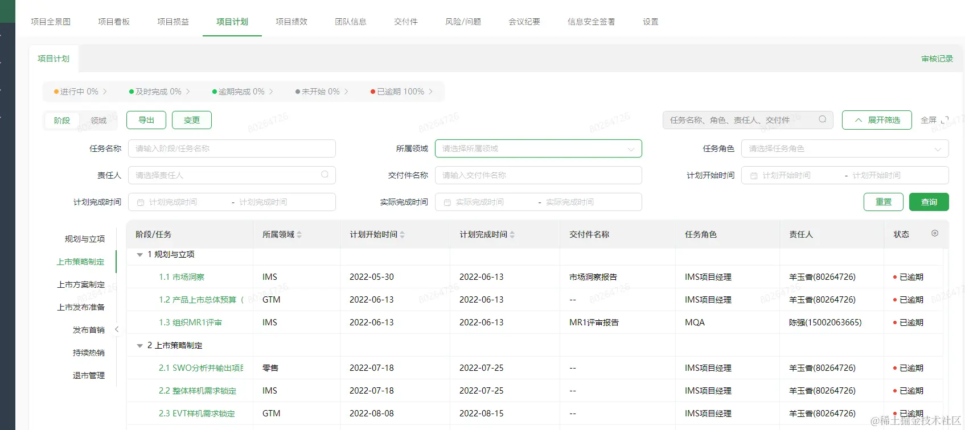This screenshot has height=430, width=965.
Task: Filter by 逾期完成 0% status chip
Action: click(243, 92)
